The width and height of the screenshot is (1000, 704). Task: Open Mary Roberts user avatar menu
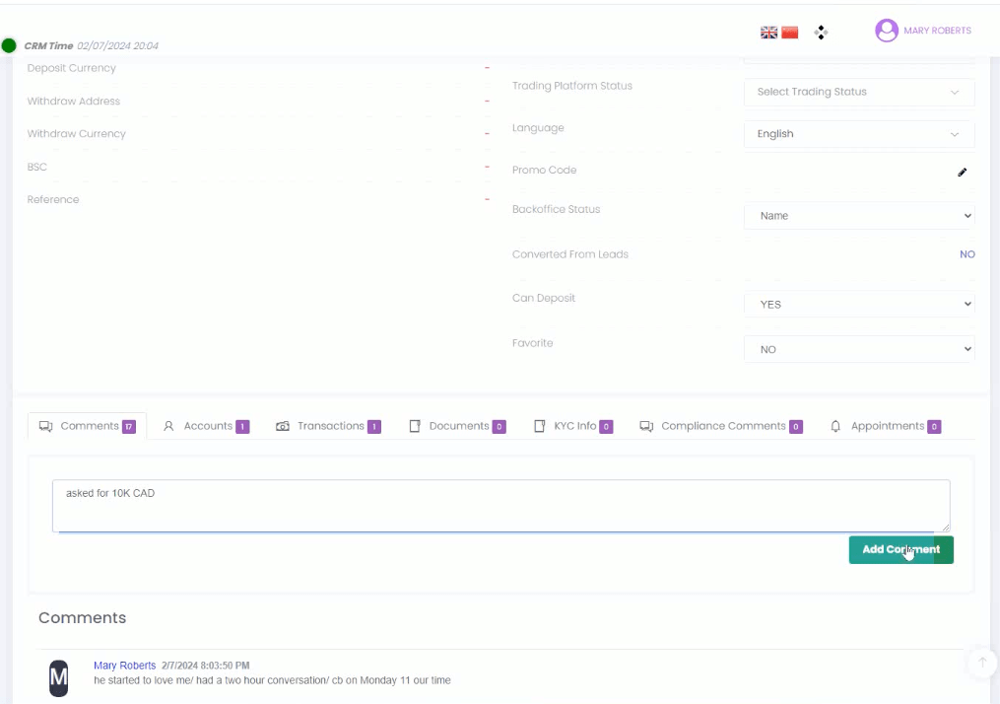coord(887,31)
